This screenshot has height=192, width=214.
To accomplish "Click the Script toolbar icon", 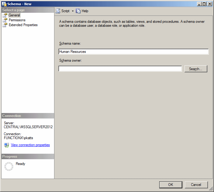I will (58, 11).
